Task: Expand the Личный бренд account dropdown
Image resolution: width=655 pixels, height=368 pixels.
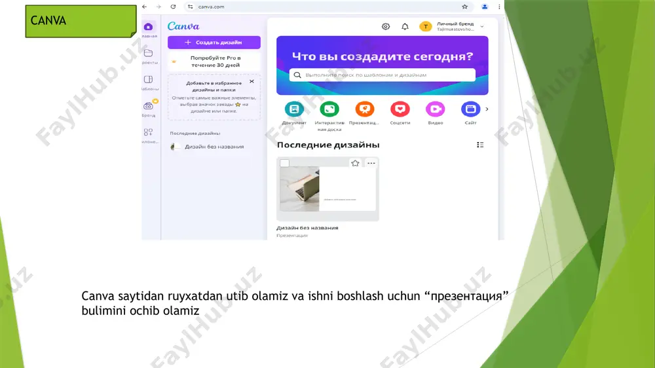Action: pyautogui.click(x=482, y=26)
